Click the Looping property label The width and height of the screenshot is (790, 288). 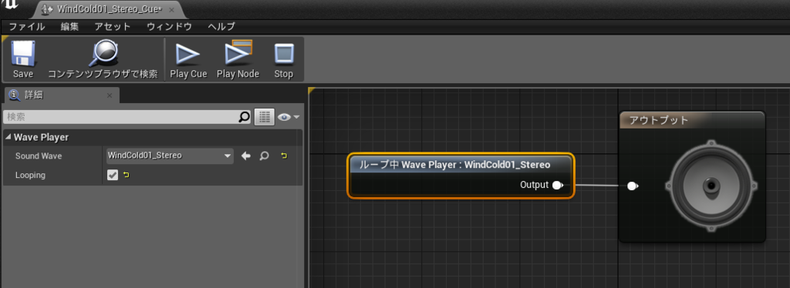[30, 175]
